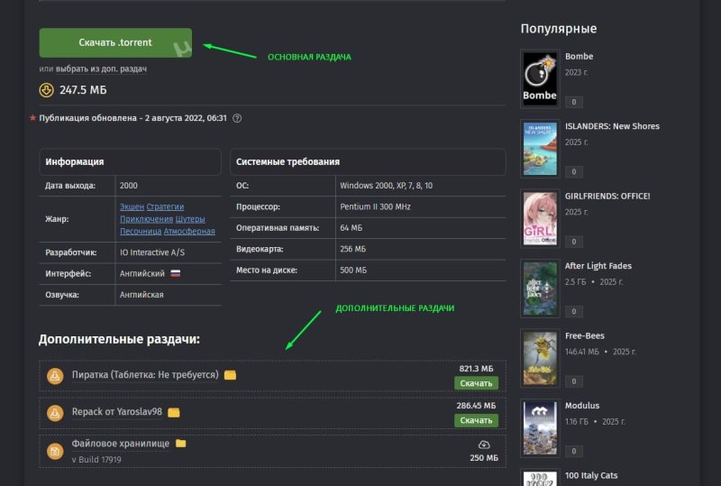Screen dimensions: 721x486
Task: Click the folder icon next to Файловое хранилище
Action: (180, 444)
